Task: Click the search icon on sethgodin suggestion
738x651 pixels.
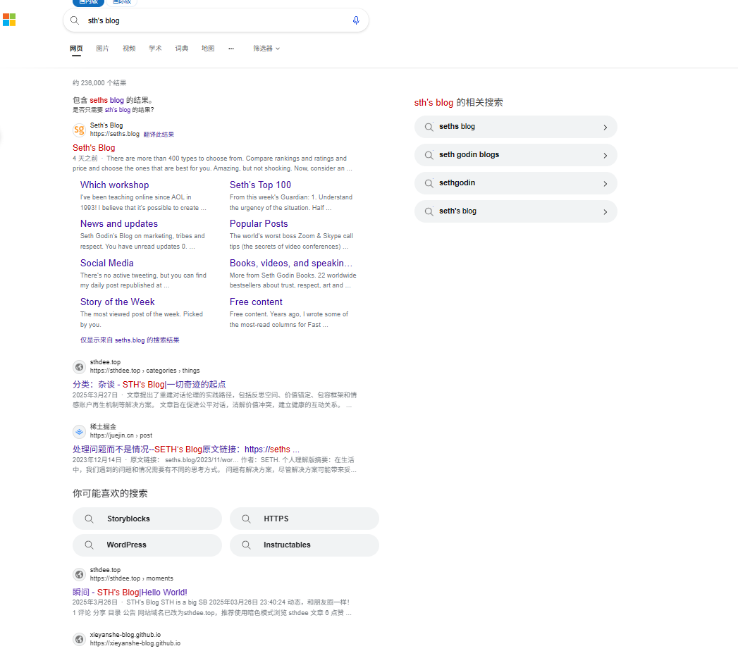Action: coord(429,183)
